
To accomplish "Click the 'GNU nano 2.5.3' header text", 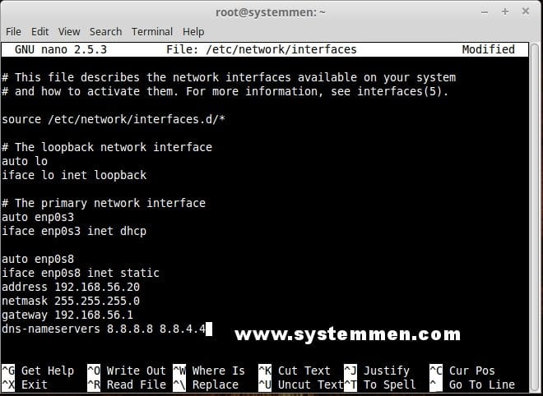I will point(61,49).
